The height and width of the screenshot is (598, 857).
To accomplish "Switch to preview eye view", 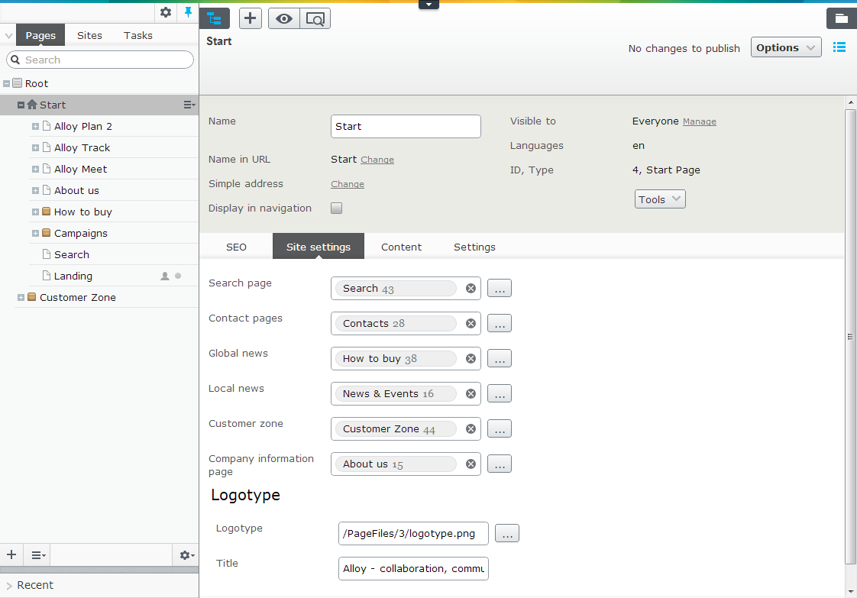I will tap(283, 18).
